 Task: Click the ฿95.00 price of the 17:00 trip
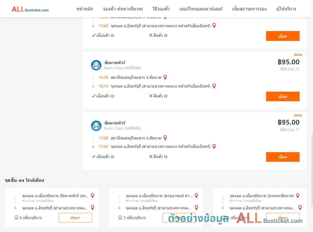[288, 122]
